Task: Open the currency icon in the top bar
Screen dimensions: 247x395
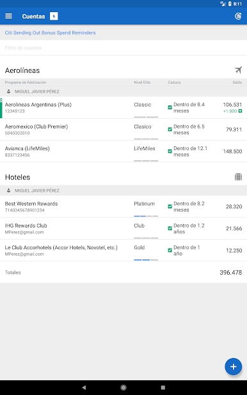Action: point(238,16)
